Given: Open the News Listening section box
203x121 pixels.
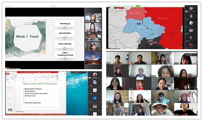Looking at the screenshot, I should pos(65,44).
